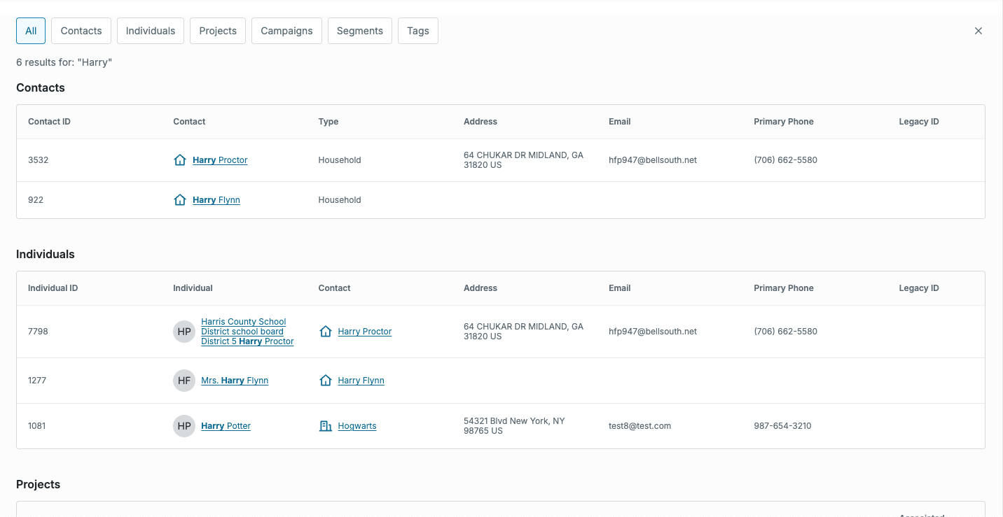Click the HP avatar for individual 7798
Viewport: 1003px width, 517px height.
click(x=184, y=332)
